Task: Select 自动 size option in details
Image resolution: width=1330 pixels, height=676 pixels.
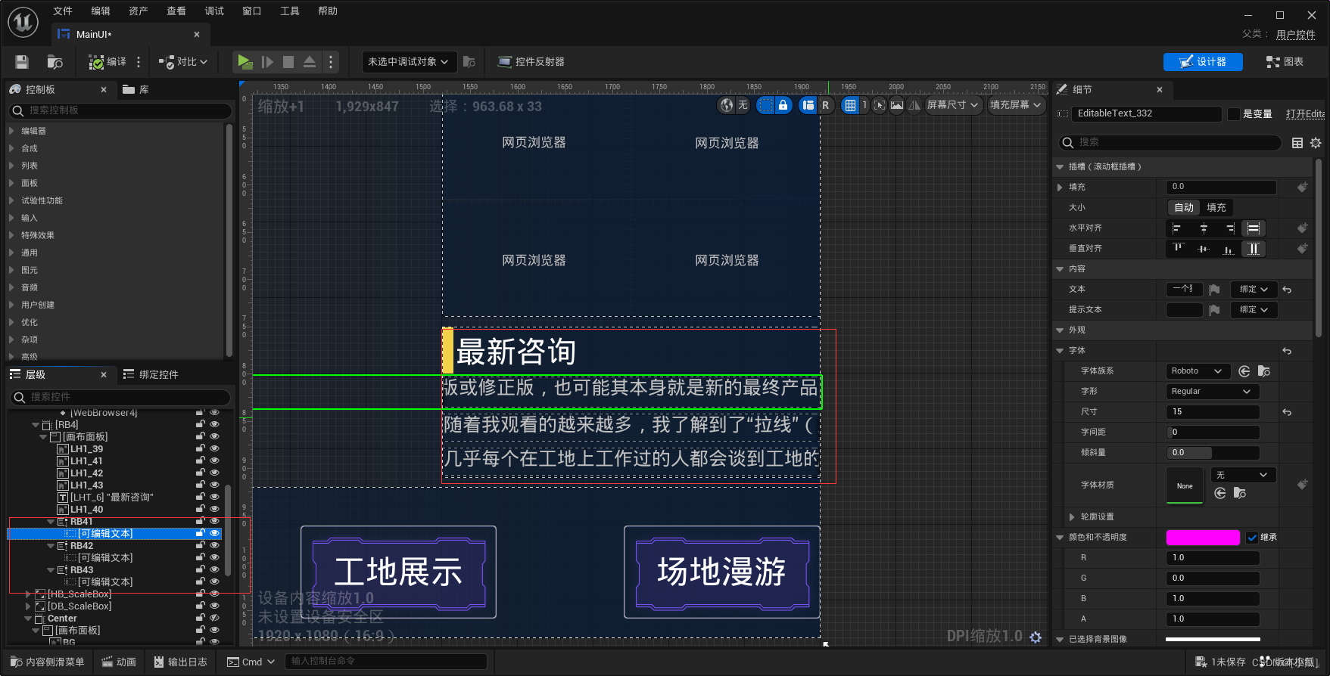Action: (x=1184, y=208)
